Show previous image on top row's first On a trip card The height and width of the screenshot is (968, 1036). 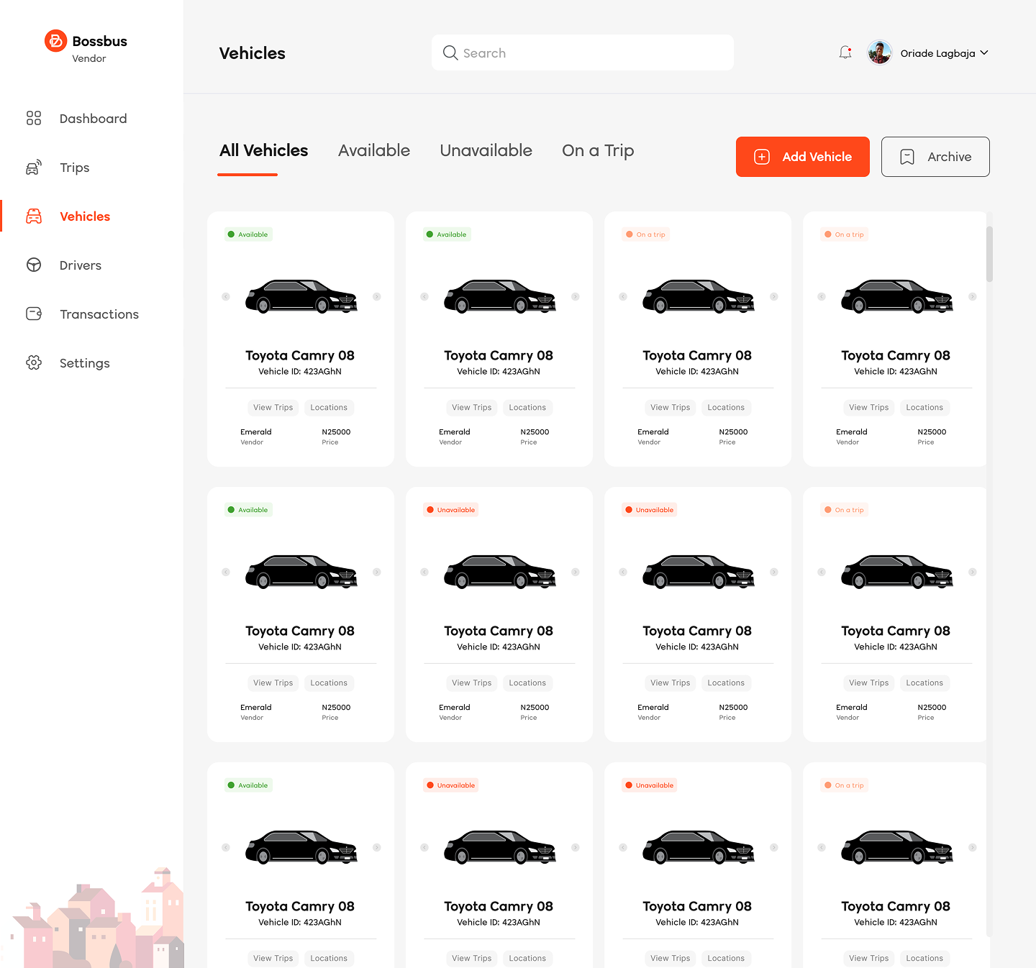point(623,296)
